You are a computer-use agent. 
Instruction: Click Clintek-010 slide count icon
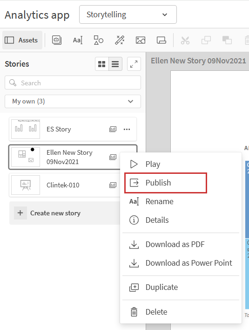tap(113, 185)
